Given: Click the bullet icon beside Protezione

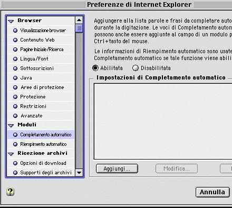Looking at the screenshot, I should click(x=15, y=97).
